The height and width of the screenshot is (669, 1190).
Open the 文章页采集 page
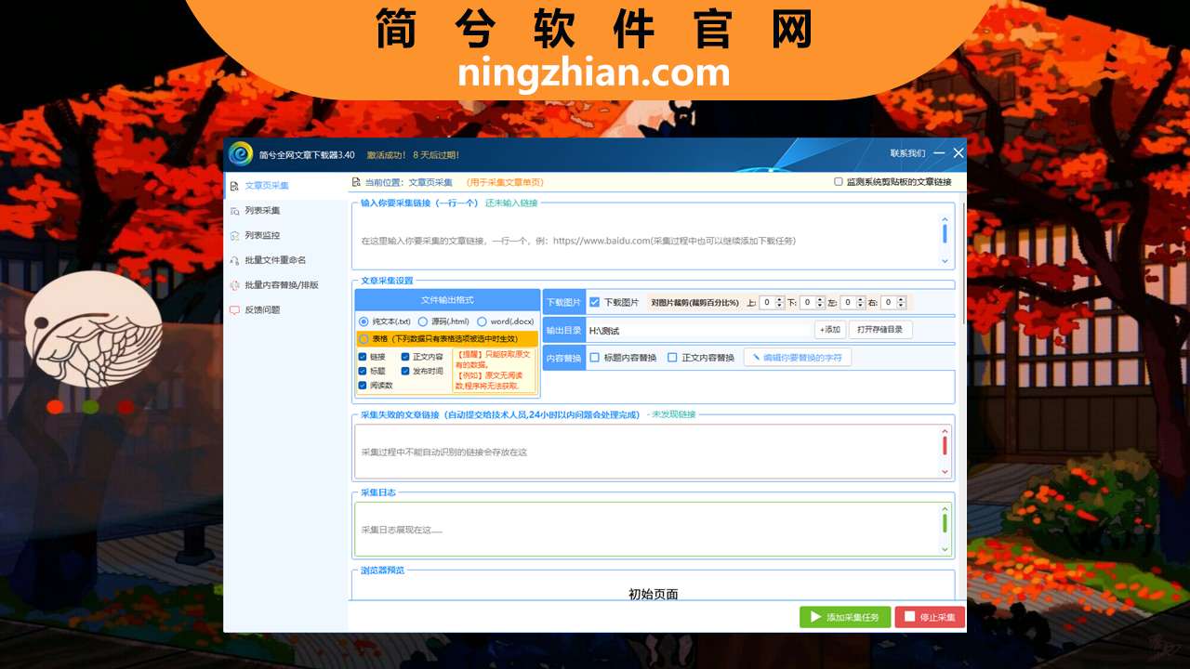[x=285, y=186]
